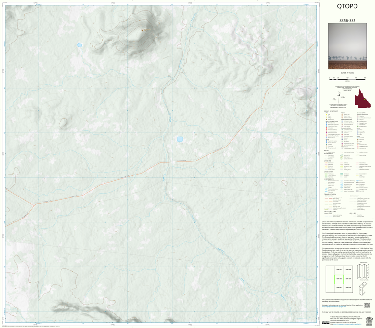This screenshot has height=328, width=375.
Task: Click the QTOPO map title
Action: (347, 6)
